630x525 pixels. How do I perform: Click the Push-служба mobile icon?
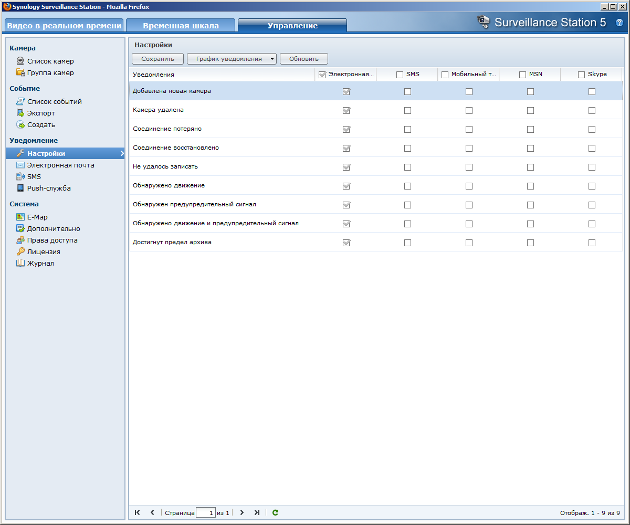(x=20, y=188)
